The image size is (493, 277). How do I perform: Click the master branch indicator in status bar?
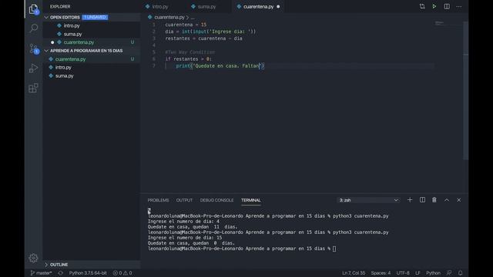click(41, 273)
